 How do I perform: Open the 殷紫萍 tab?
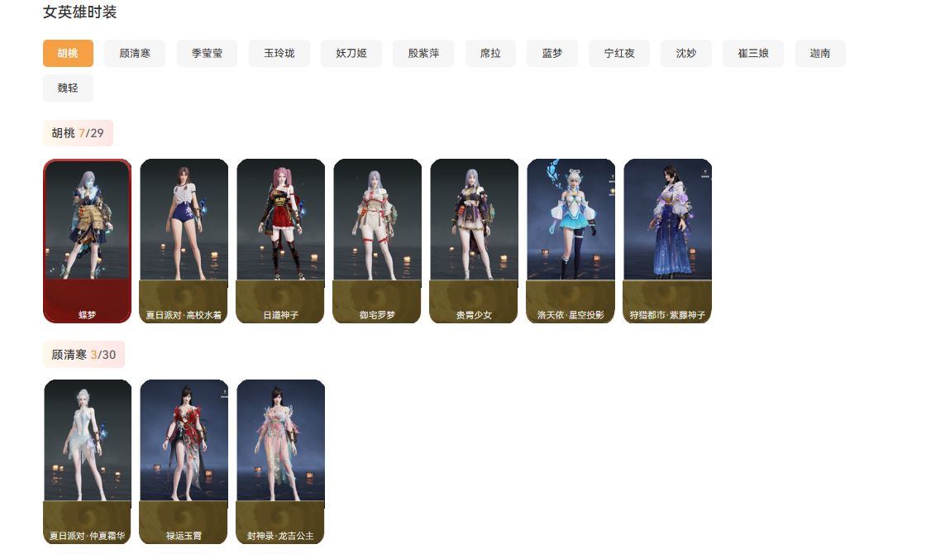[x=423, y=54]
